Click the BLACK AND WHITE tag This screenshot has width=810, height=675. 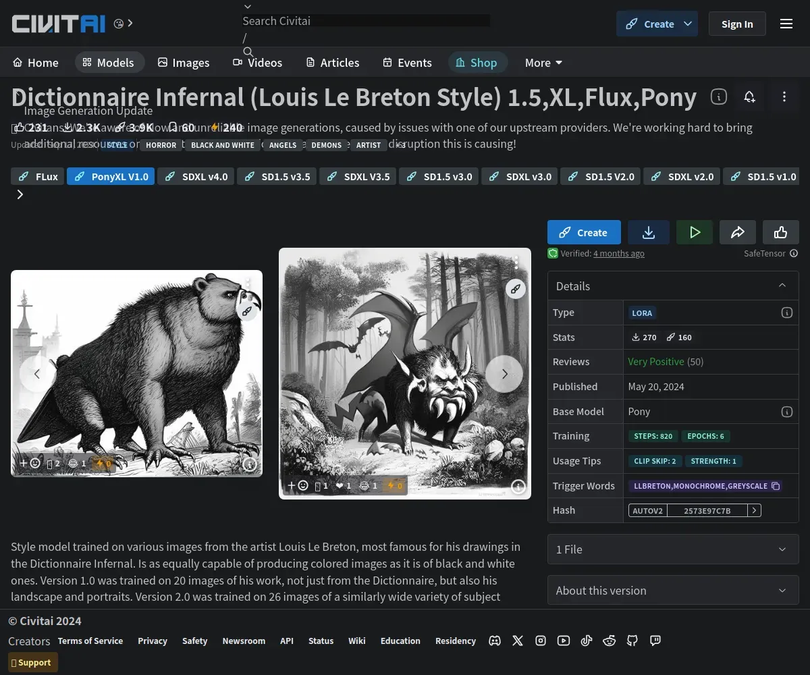pos(223,145)
